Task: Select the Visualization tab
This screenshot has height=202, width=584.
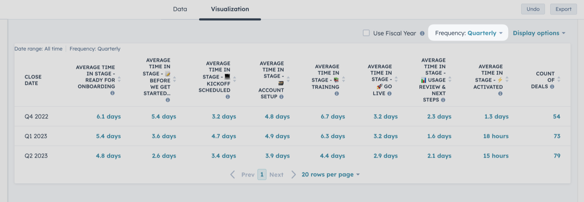Action: 230,9
